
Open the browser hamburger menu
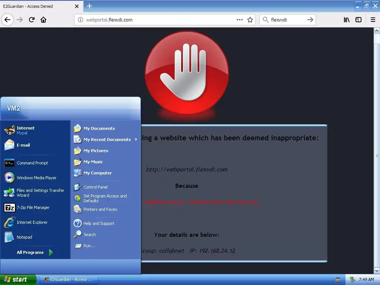[373, 20]
